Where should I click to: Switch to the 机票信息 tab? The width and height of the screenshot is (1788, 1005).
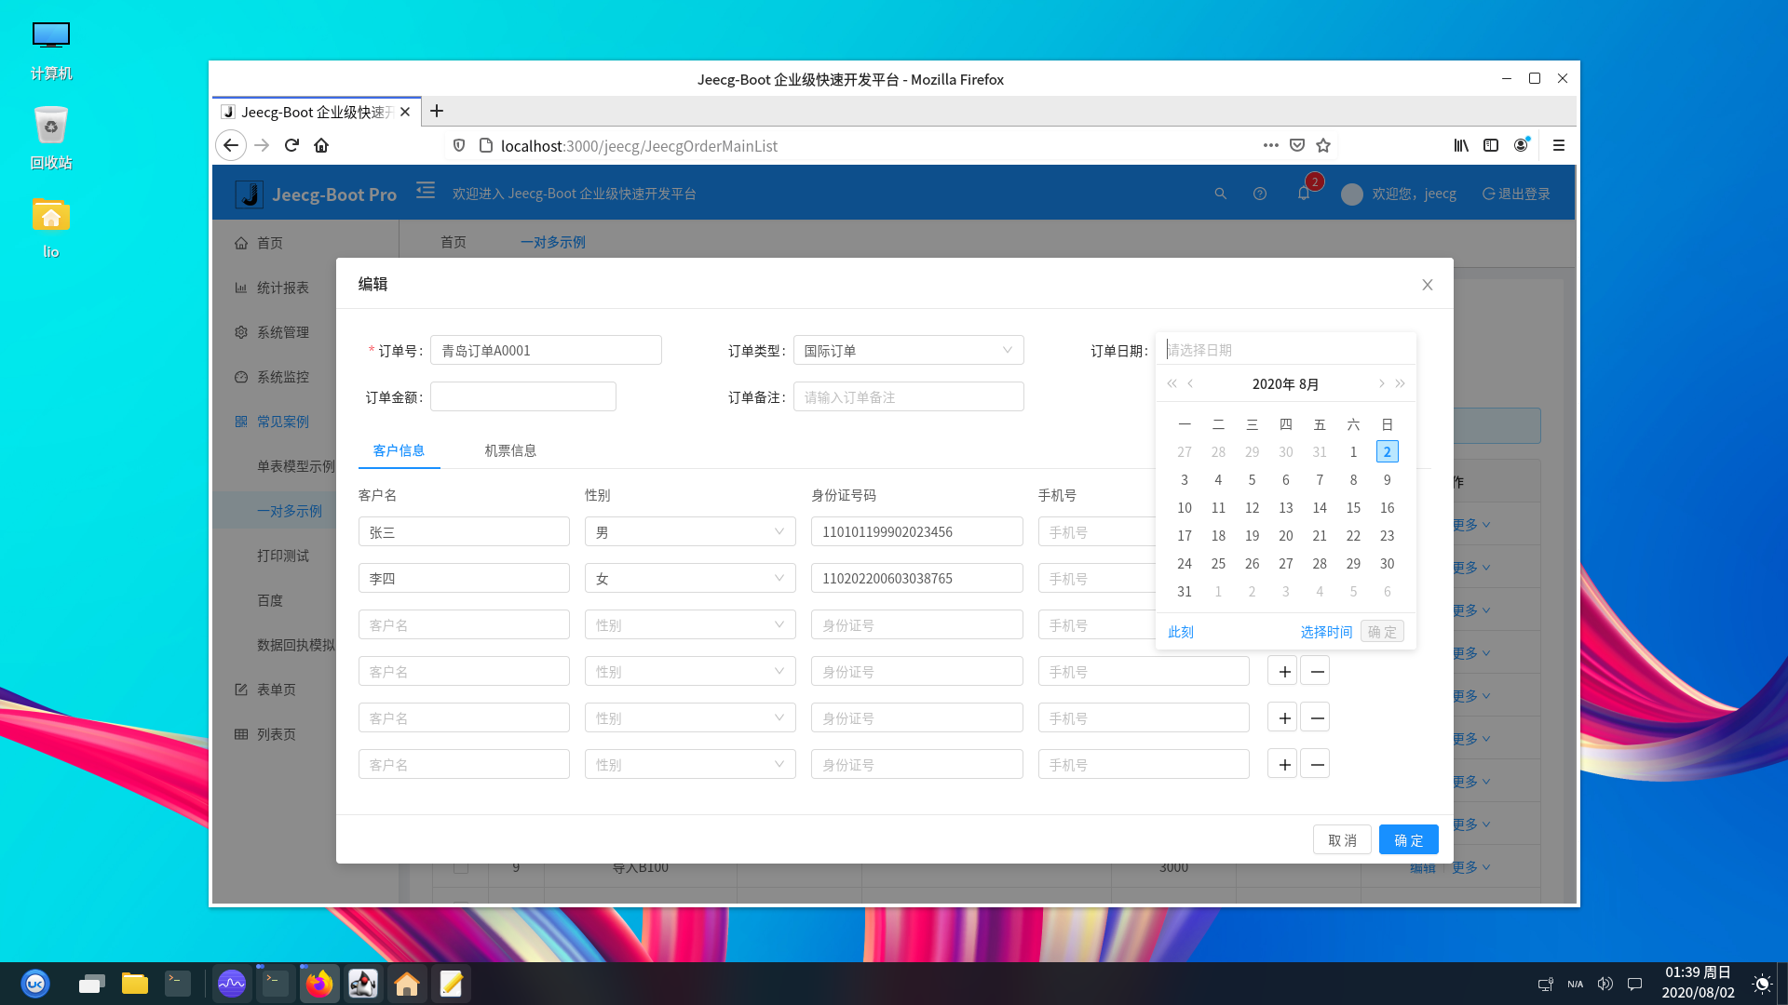click(510, 450)
